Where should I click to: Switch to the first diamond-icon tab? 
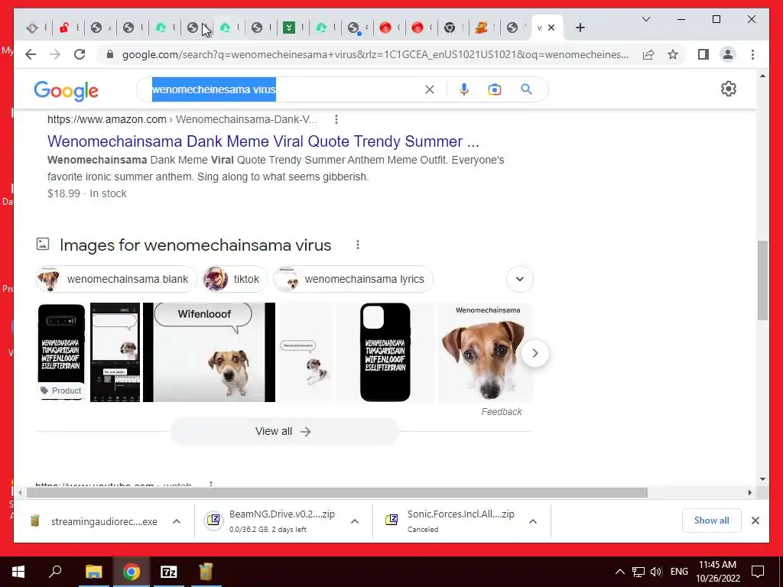point(32,28)
